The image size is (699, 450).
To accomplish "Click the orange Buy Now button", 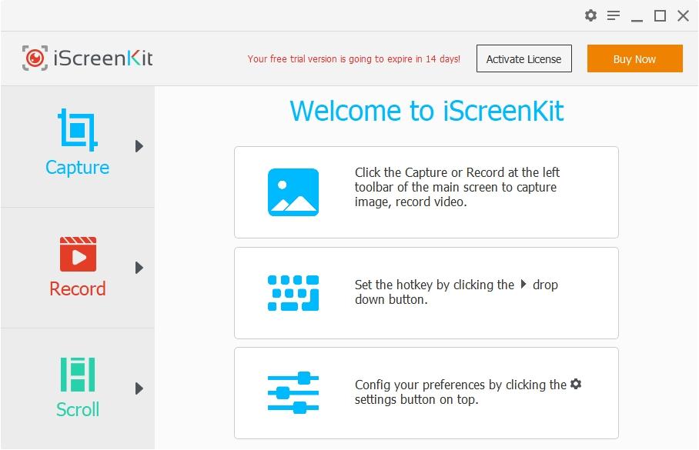I will click(x=635, y=58).
